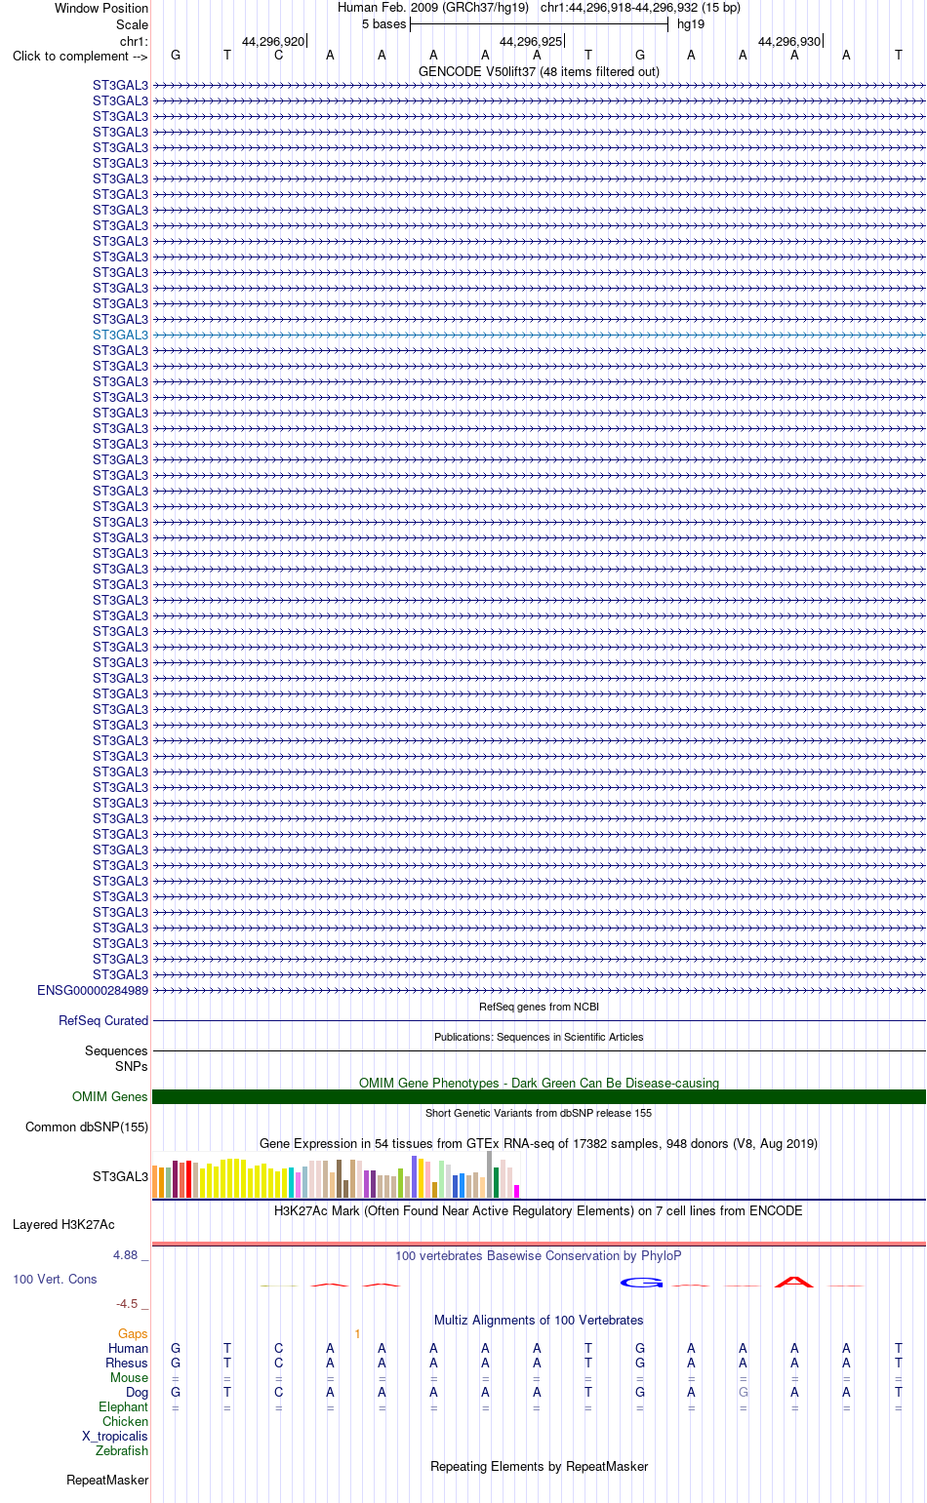Open 'Multiz Alignments of 100 Vertebrates' title

539,1320
